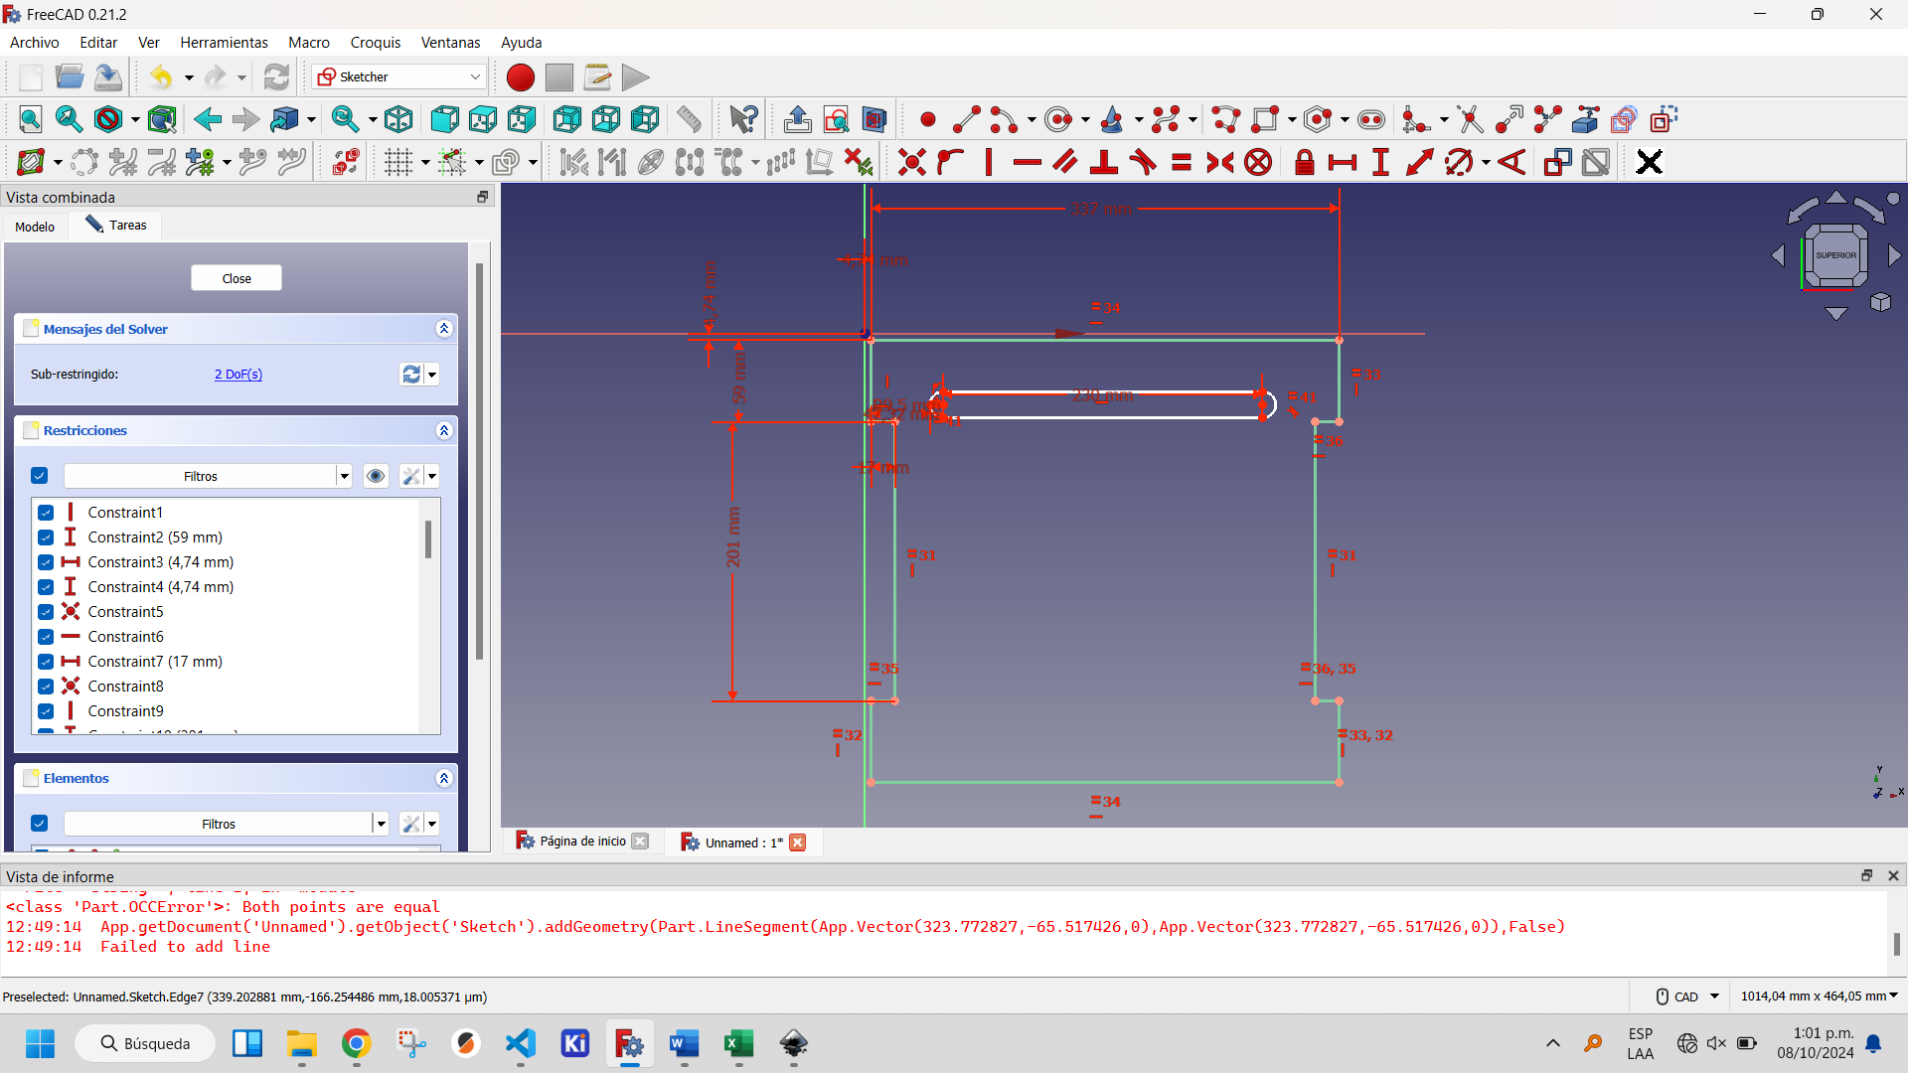Image resolution: width=1908 pixels, height=1073 pixels.
Task: Select the circle/arc tool in Sketcher
Action: coord(1057,119)
